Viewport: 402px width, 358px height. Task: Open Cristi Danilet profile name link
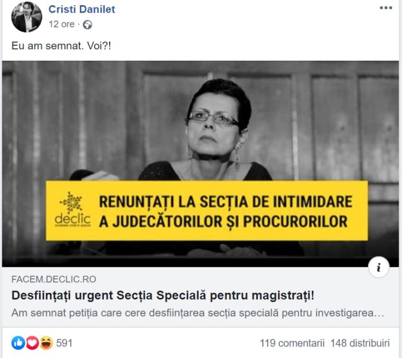tap(82, 10)
